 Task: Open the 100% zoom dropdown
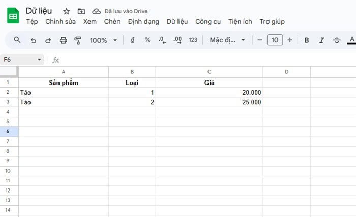pos(103,40)
